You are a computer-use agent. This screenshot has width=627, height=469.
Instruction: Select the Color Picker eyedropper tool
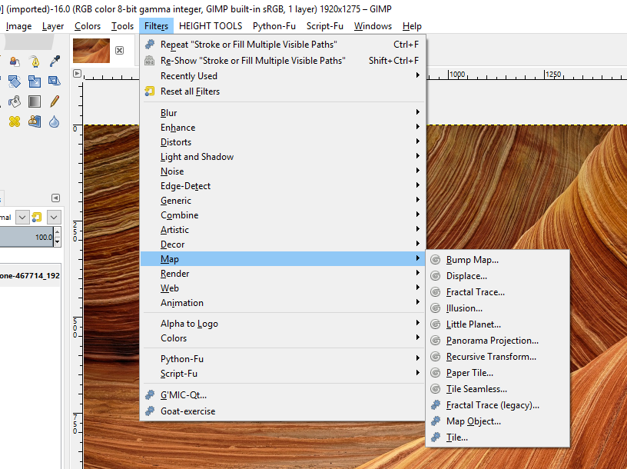pos(55,62)
